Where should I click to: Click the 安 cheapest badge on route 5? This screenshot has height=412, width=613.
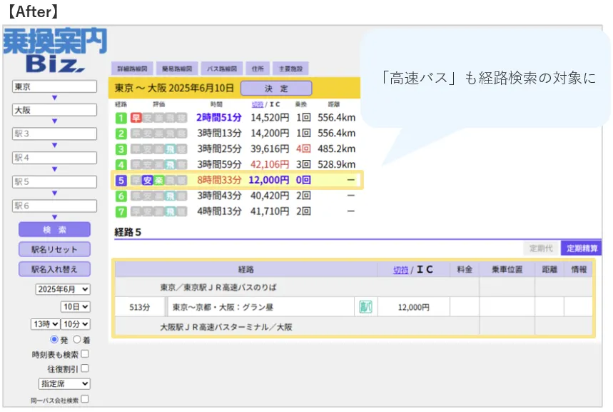(x=148, y=180)
